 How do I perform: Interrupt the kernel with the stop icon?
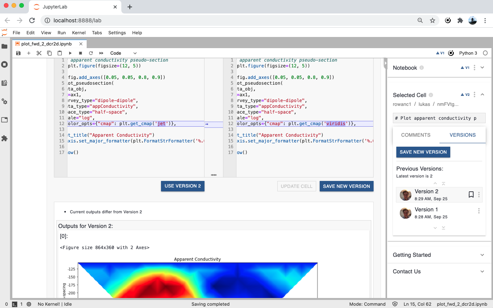80,53
